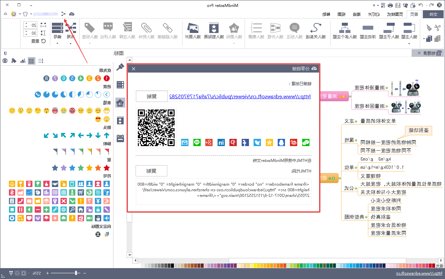The width and height of the screenshot is (445, 279).
Task: Switch to the 幻灯片 tab
Action: (x=374, y=14)
